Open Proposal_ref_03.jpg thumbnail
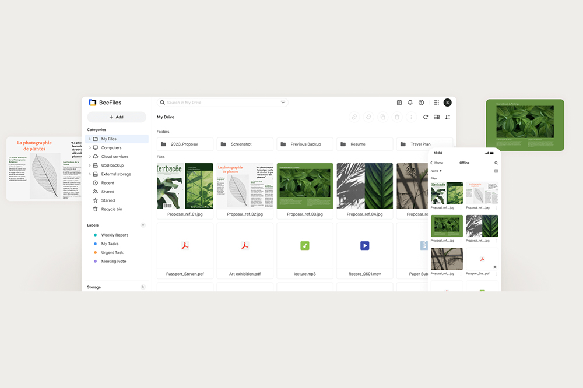The width and height of the screenshot is (583, 388). pos(304,186)
